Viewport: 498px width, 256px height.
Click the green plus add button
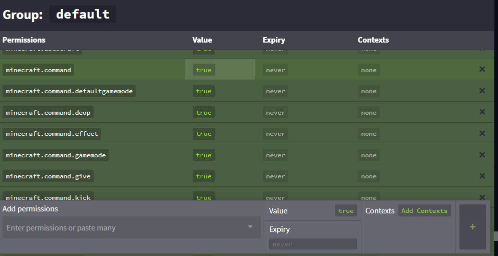472,227
